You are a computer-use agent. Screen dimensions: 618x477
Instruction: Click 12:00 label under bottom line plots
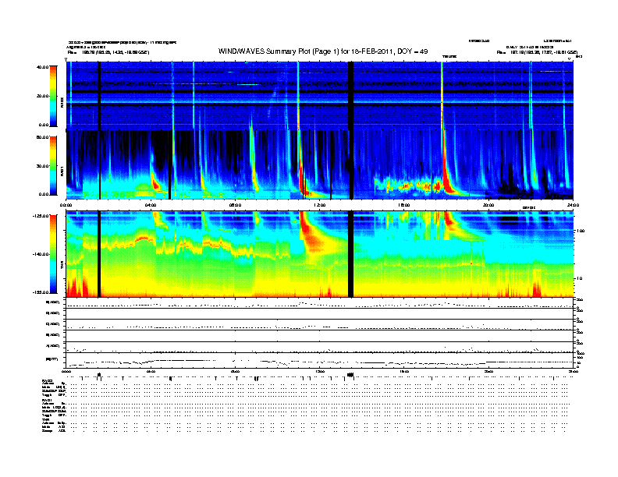tap(320, 371)
